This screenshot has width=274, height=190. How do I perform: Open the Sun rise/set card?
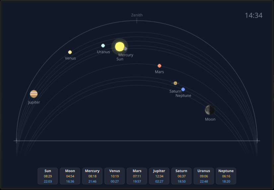coord(48,176)
